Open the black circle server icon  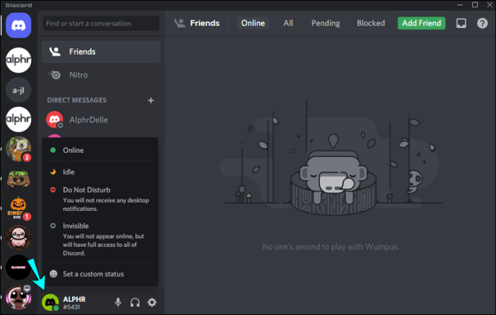[x=19, y=267]
